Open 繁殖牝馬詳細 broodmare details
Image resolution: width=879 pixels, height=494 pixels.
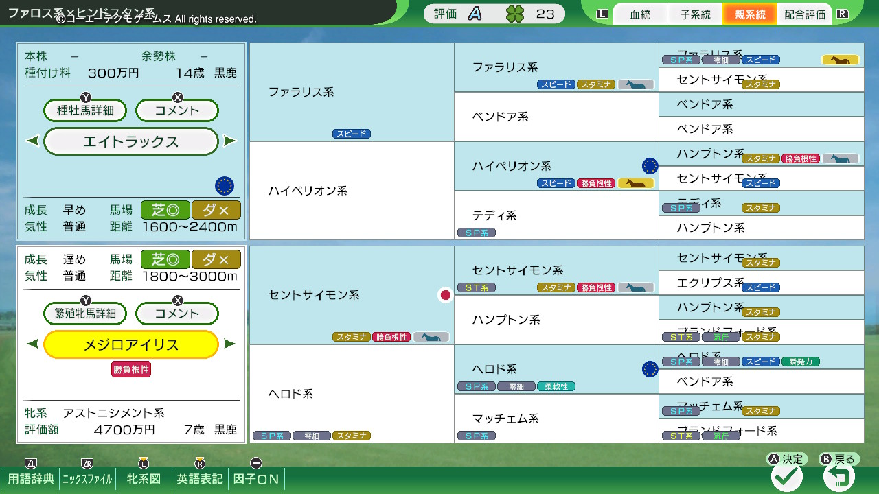click(86, 314)
